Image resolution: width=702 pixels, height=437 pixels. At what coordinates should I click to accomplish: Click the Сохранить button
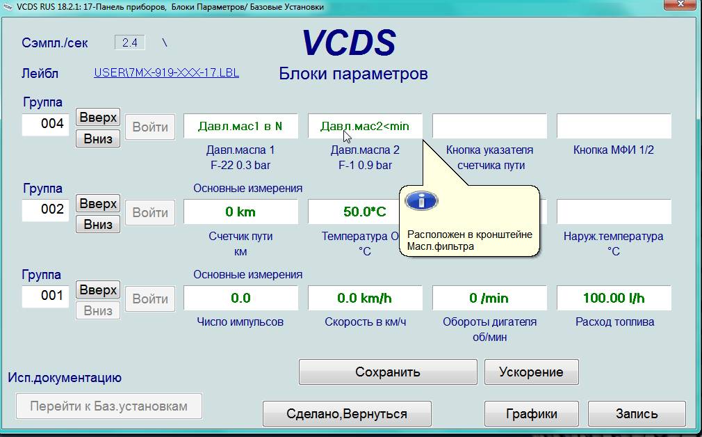388,372
